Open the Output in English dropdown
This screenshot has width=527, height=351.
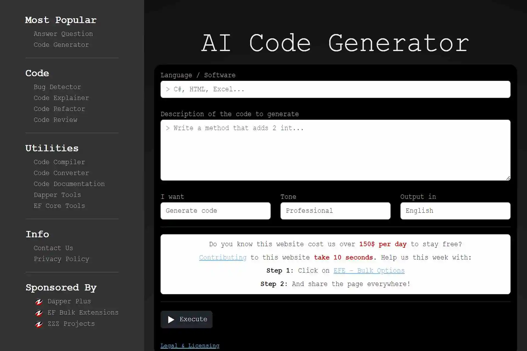[x=455, y=211]
